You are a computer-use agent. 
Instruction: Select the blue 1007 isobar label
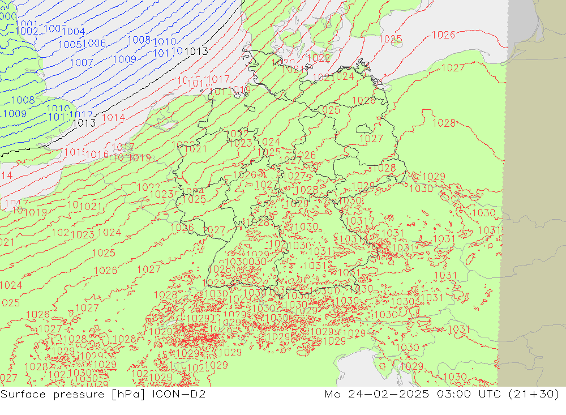coord(82,62)
